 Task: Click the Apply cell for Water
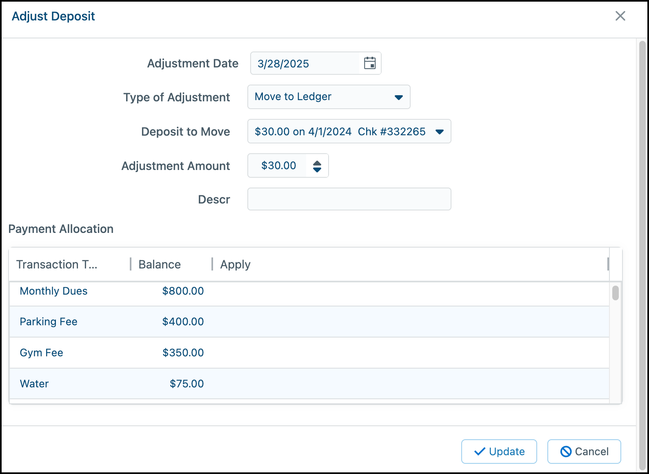pos(411,384)
